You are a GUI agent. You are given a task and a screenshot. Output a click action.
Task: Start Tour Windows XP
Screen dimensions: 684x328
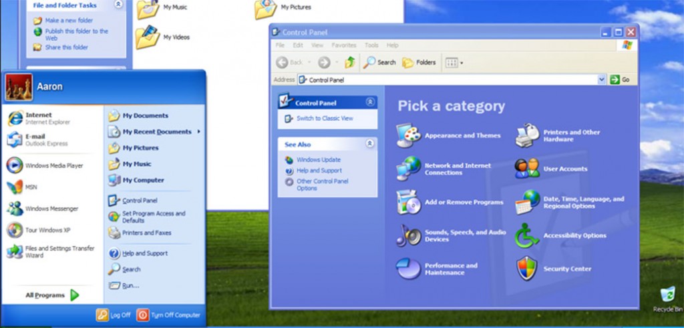38,230
